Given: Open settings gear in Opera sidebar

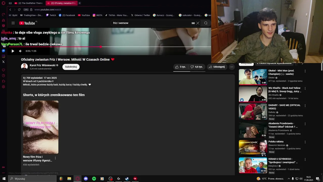Looking at the screenshot, I should tap(4, 87).
